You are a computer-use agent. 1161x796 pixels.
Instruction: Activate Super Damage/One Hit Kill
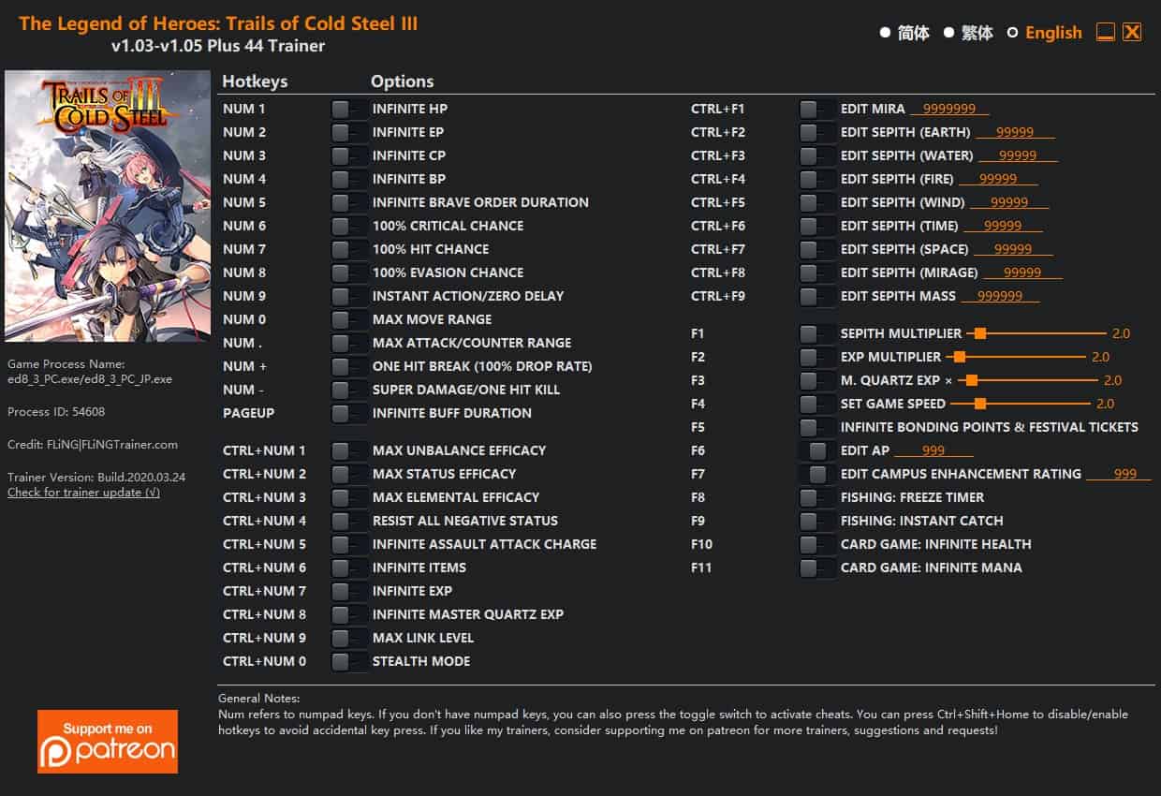coord(349,391)
